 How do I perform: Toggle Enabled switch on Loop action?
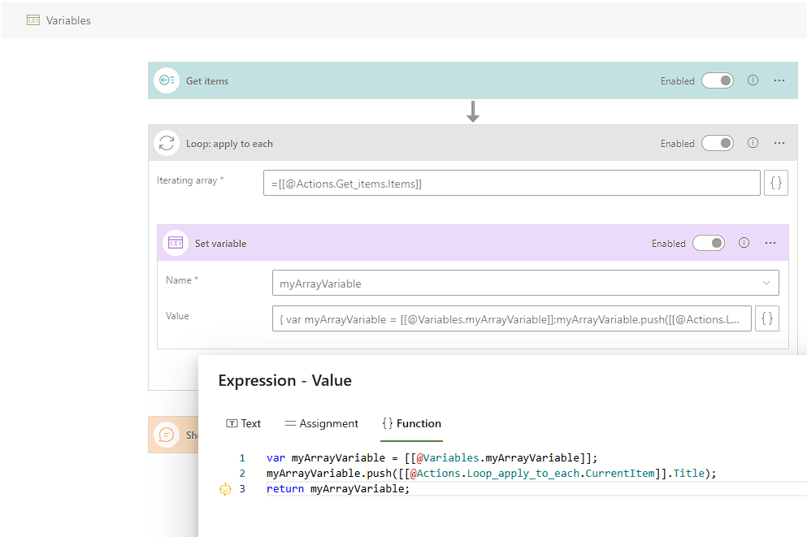[x=717, y=143]
